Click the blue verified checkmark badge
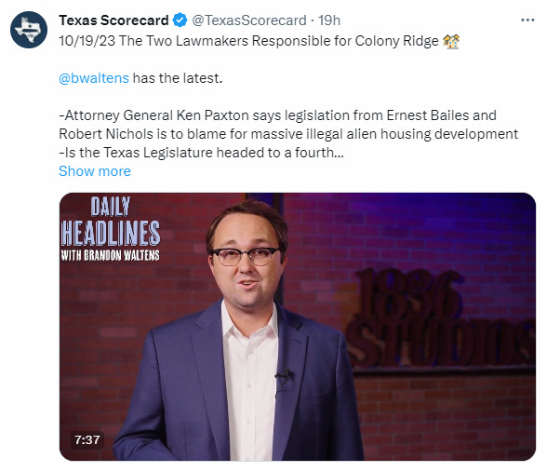This screenshot has width=547, height=472. (x=180, y=20)
